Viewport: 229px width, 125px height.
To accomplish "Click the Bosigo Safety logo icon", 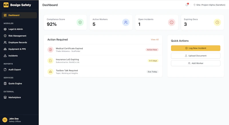I will [x=6, y=5].
